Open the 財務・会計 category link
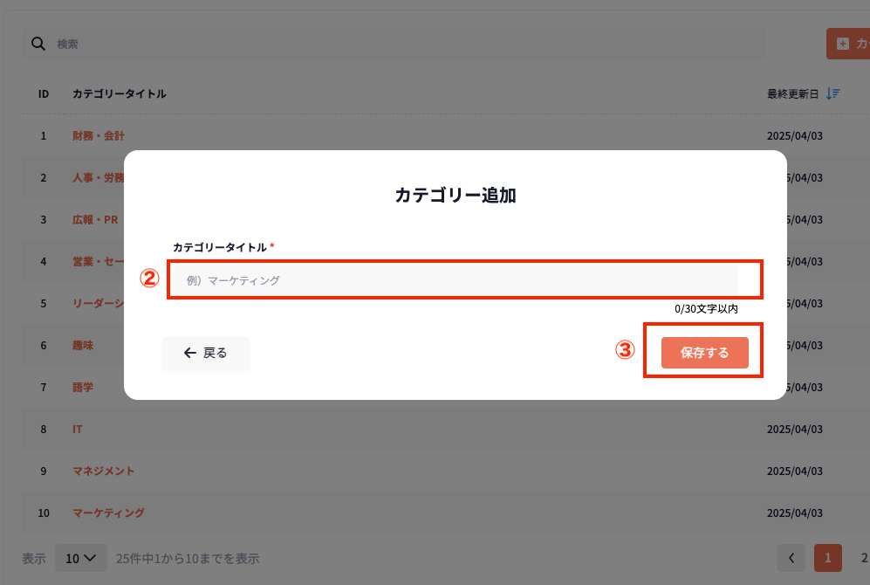The image size is (870, 585). (99, 136)
